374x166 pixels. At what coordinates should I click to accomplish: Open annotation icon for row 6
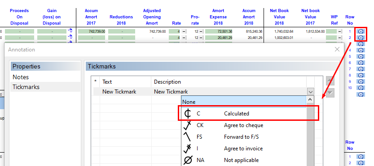(361, 63)
